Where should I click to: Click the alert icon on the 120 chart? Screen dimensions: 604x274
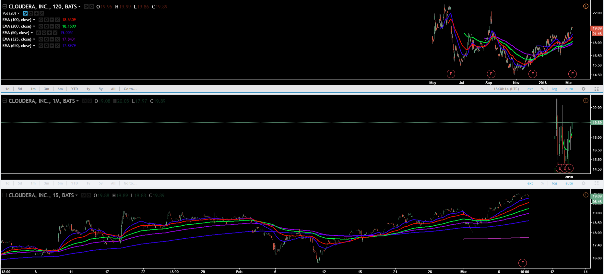[x=586, y=6]
